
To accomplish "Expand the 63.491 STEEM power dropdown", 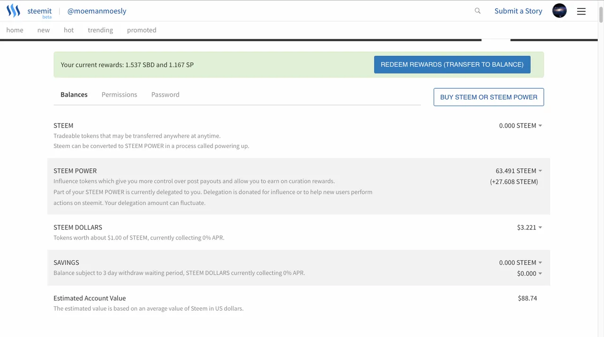I will coord(519,171).
